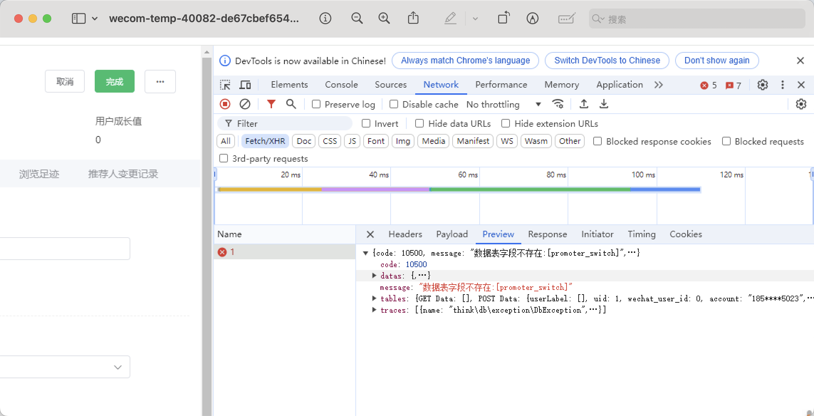Image resolution: width=814 pixels, height=416 pixels.
Task: Open sidebar view options chevron
Action: (95, 19)
